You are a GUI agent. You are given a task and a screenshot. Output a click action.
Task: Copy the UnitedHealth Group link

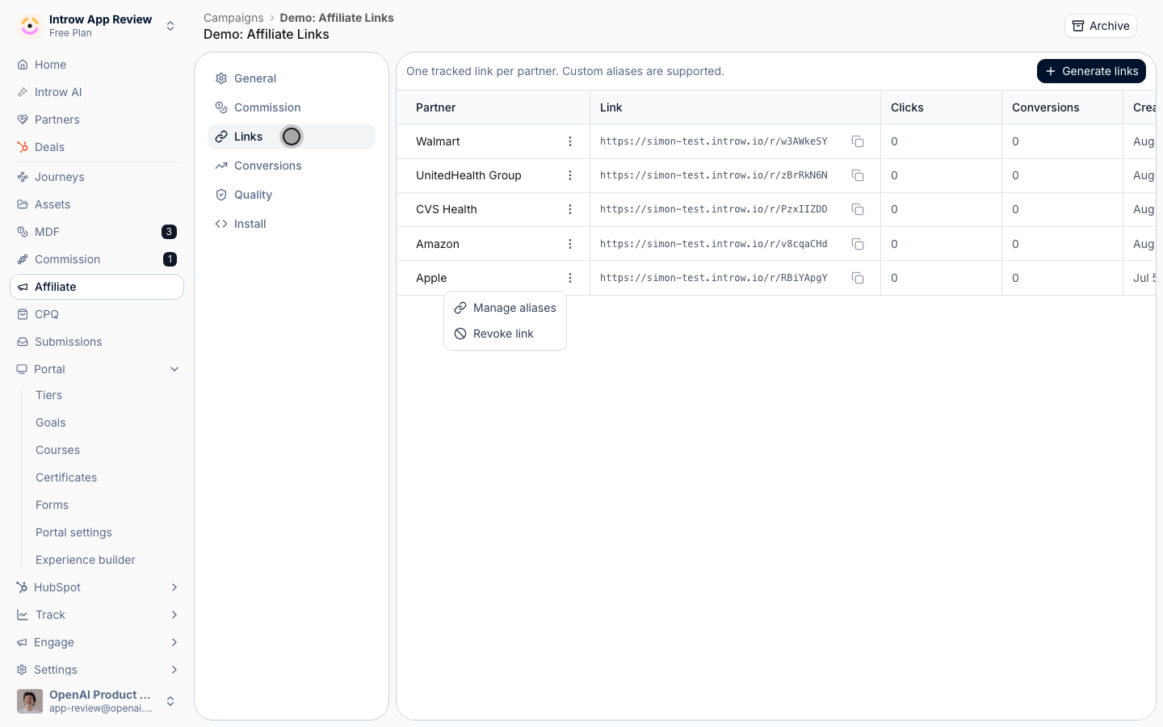(x=858, y=175)
